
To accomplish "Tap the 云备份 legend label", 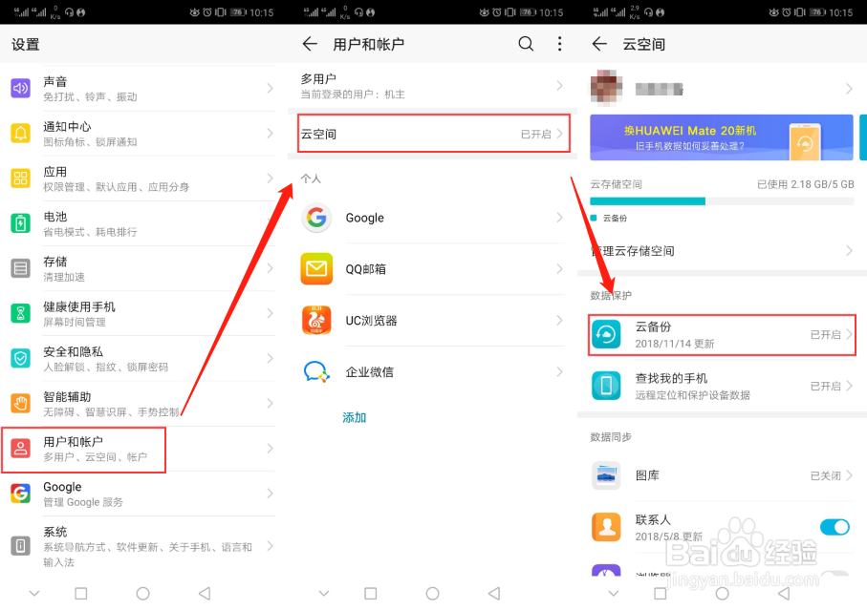I will [615, 218].
